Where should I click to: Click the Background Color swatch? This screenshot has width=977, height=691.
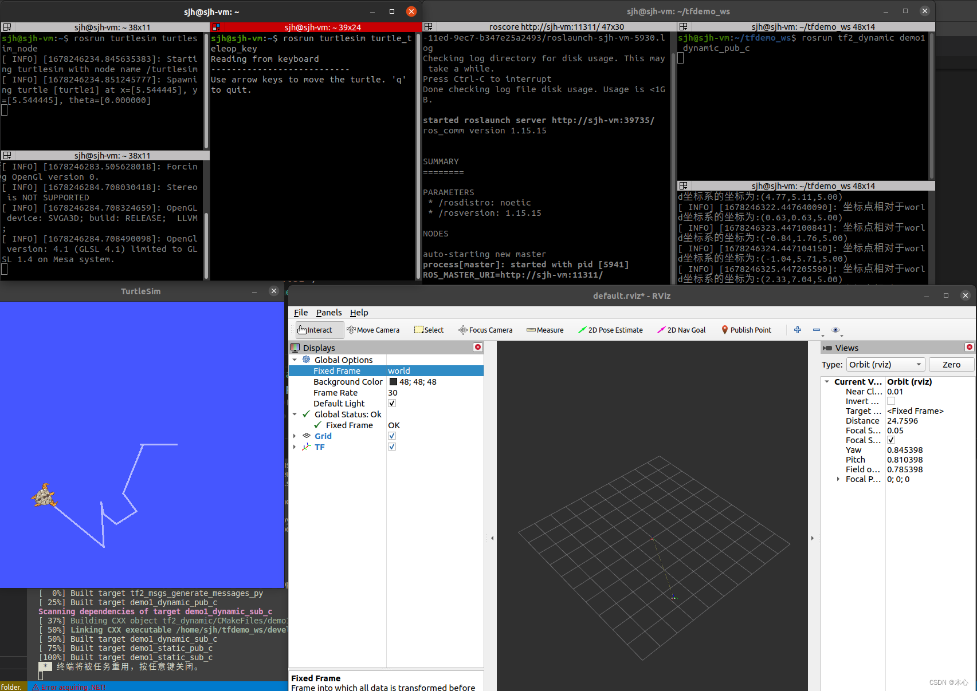pyautogui.click(x=393, y=381)
